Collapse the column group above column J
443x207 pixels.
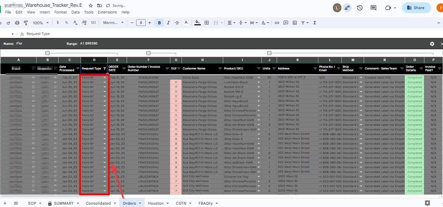pos(269,53)
